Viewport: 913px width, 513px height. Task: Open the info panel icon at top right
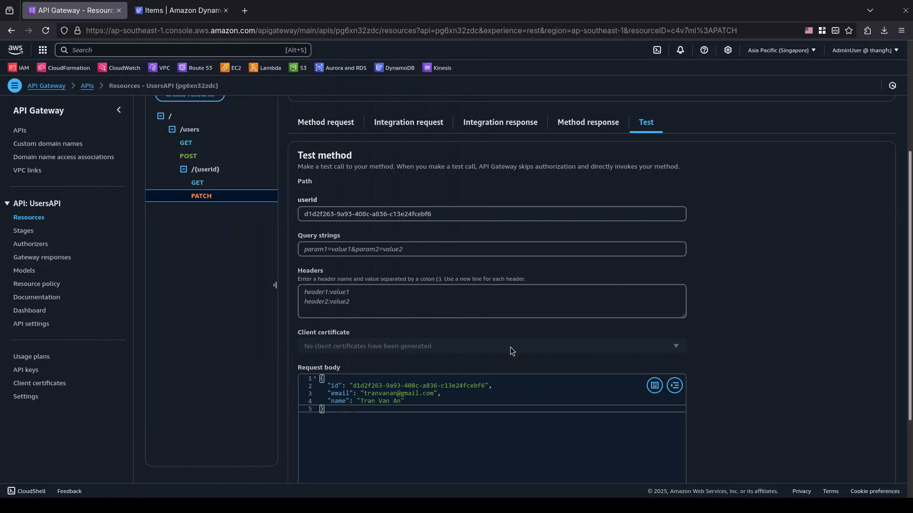pyautogui.click(x=893, y=85)
